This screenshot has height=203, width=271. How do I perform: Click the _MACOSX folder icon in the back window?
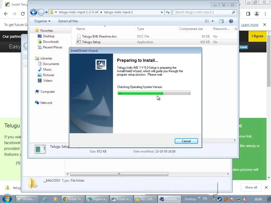(x=33, y=183)
